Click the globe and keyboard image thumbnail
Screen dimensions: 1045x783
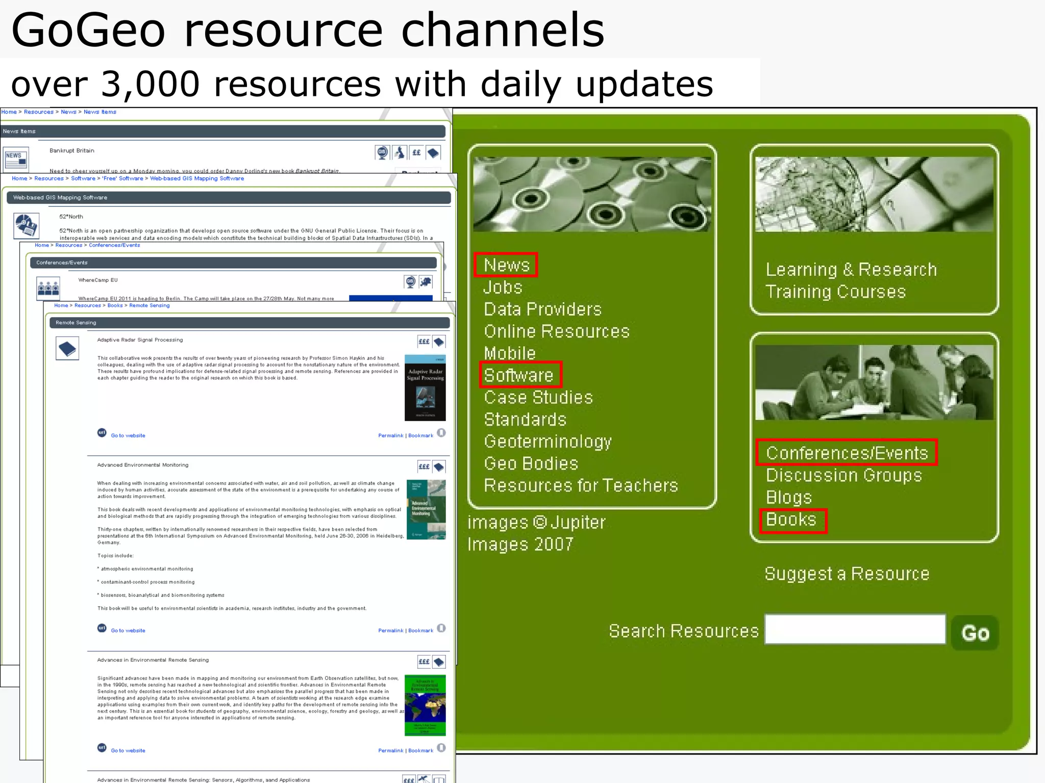click(874, 194)
